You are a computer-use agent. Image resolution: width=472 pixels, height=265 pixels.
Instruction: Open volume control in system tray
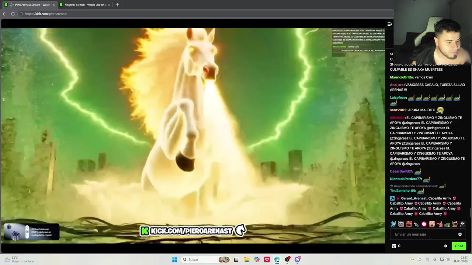448,259
